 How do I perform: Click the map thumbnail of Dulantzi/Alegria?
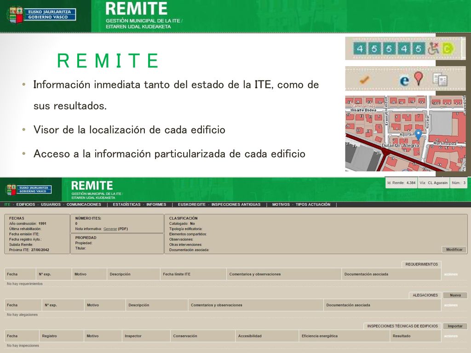point(405,134)
